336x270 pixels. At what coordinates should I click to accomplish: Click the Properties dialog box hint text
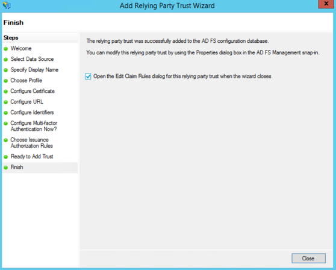[203, 52]
